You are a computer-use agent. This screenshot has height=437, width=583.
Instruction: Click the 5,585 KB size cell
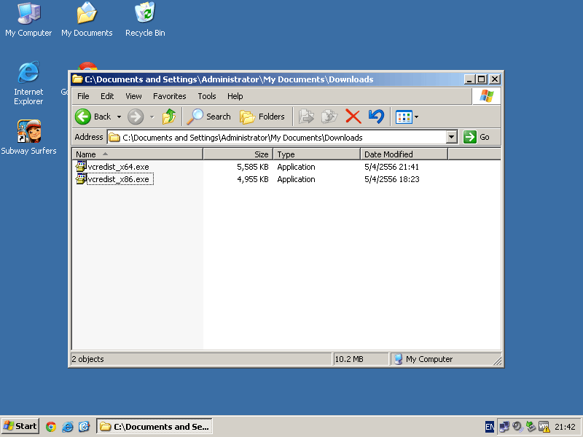pyautogui.click(x=253, y=168)
